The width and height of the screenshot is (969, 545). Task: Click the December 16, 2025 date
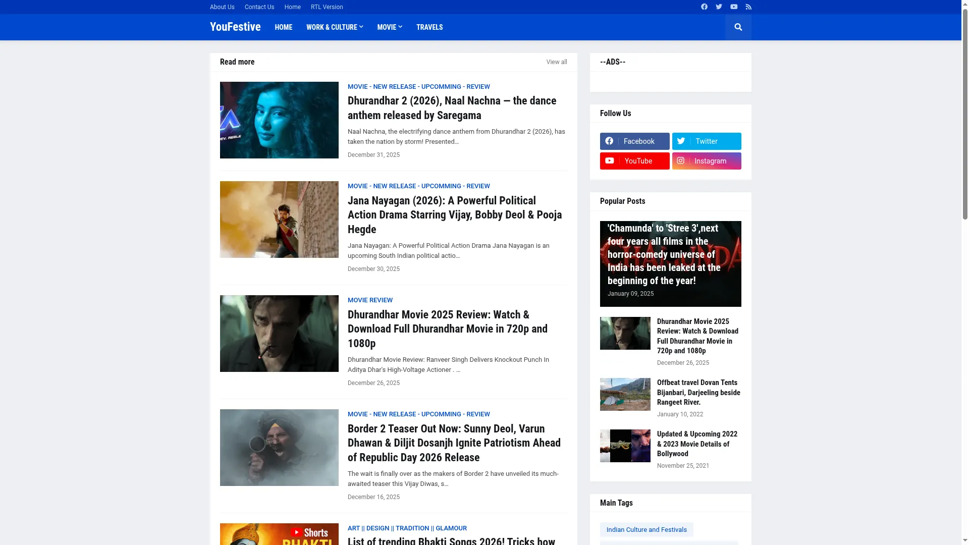click(x=373, y=497)
